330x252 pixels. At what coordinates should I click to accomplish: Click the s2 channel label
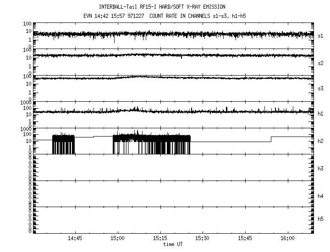pyautogui.click(x=320, y=63)
